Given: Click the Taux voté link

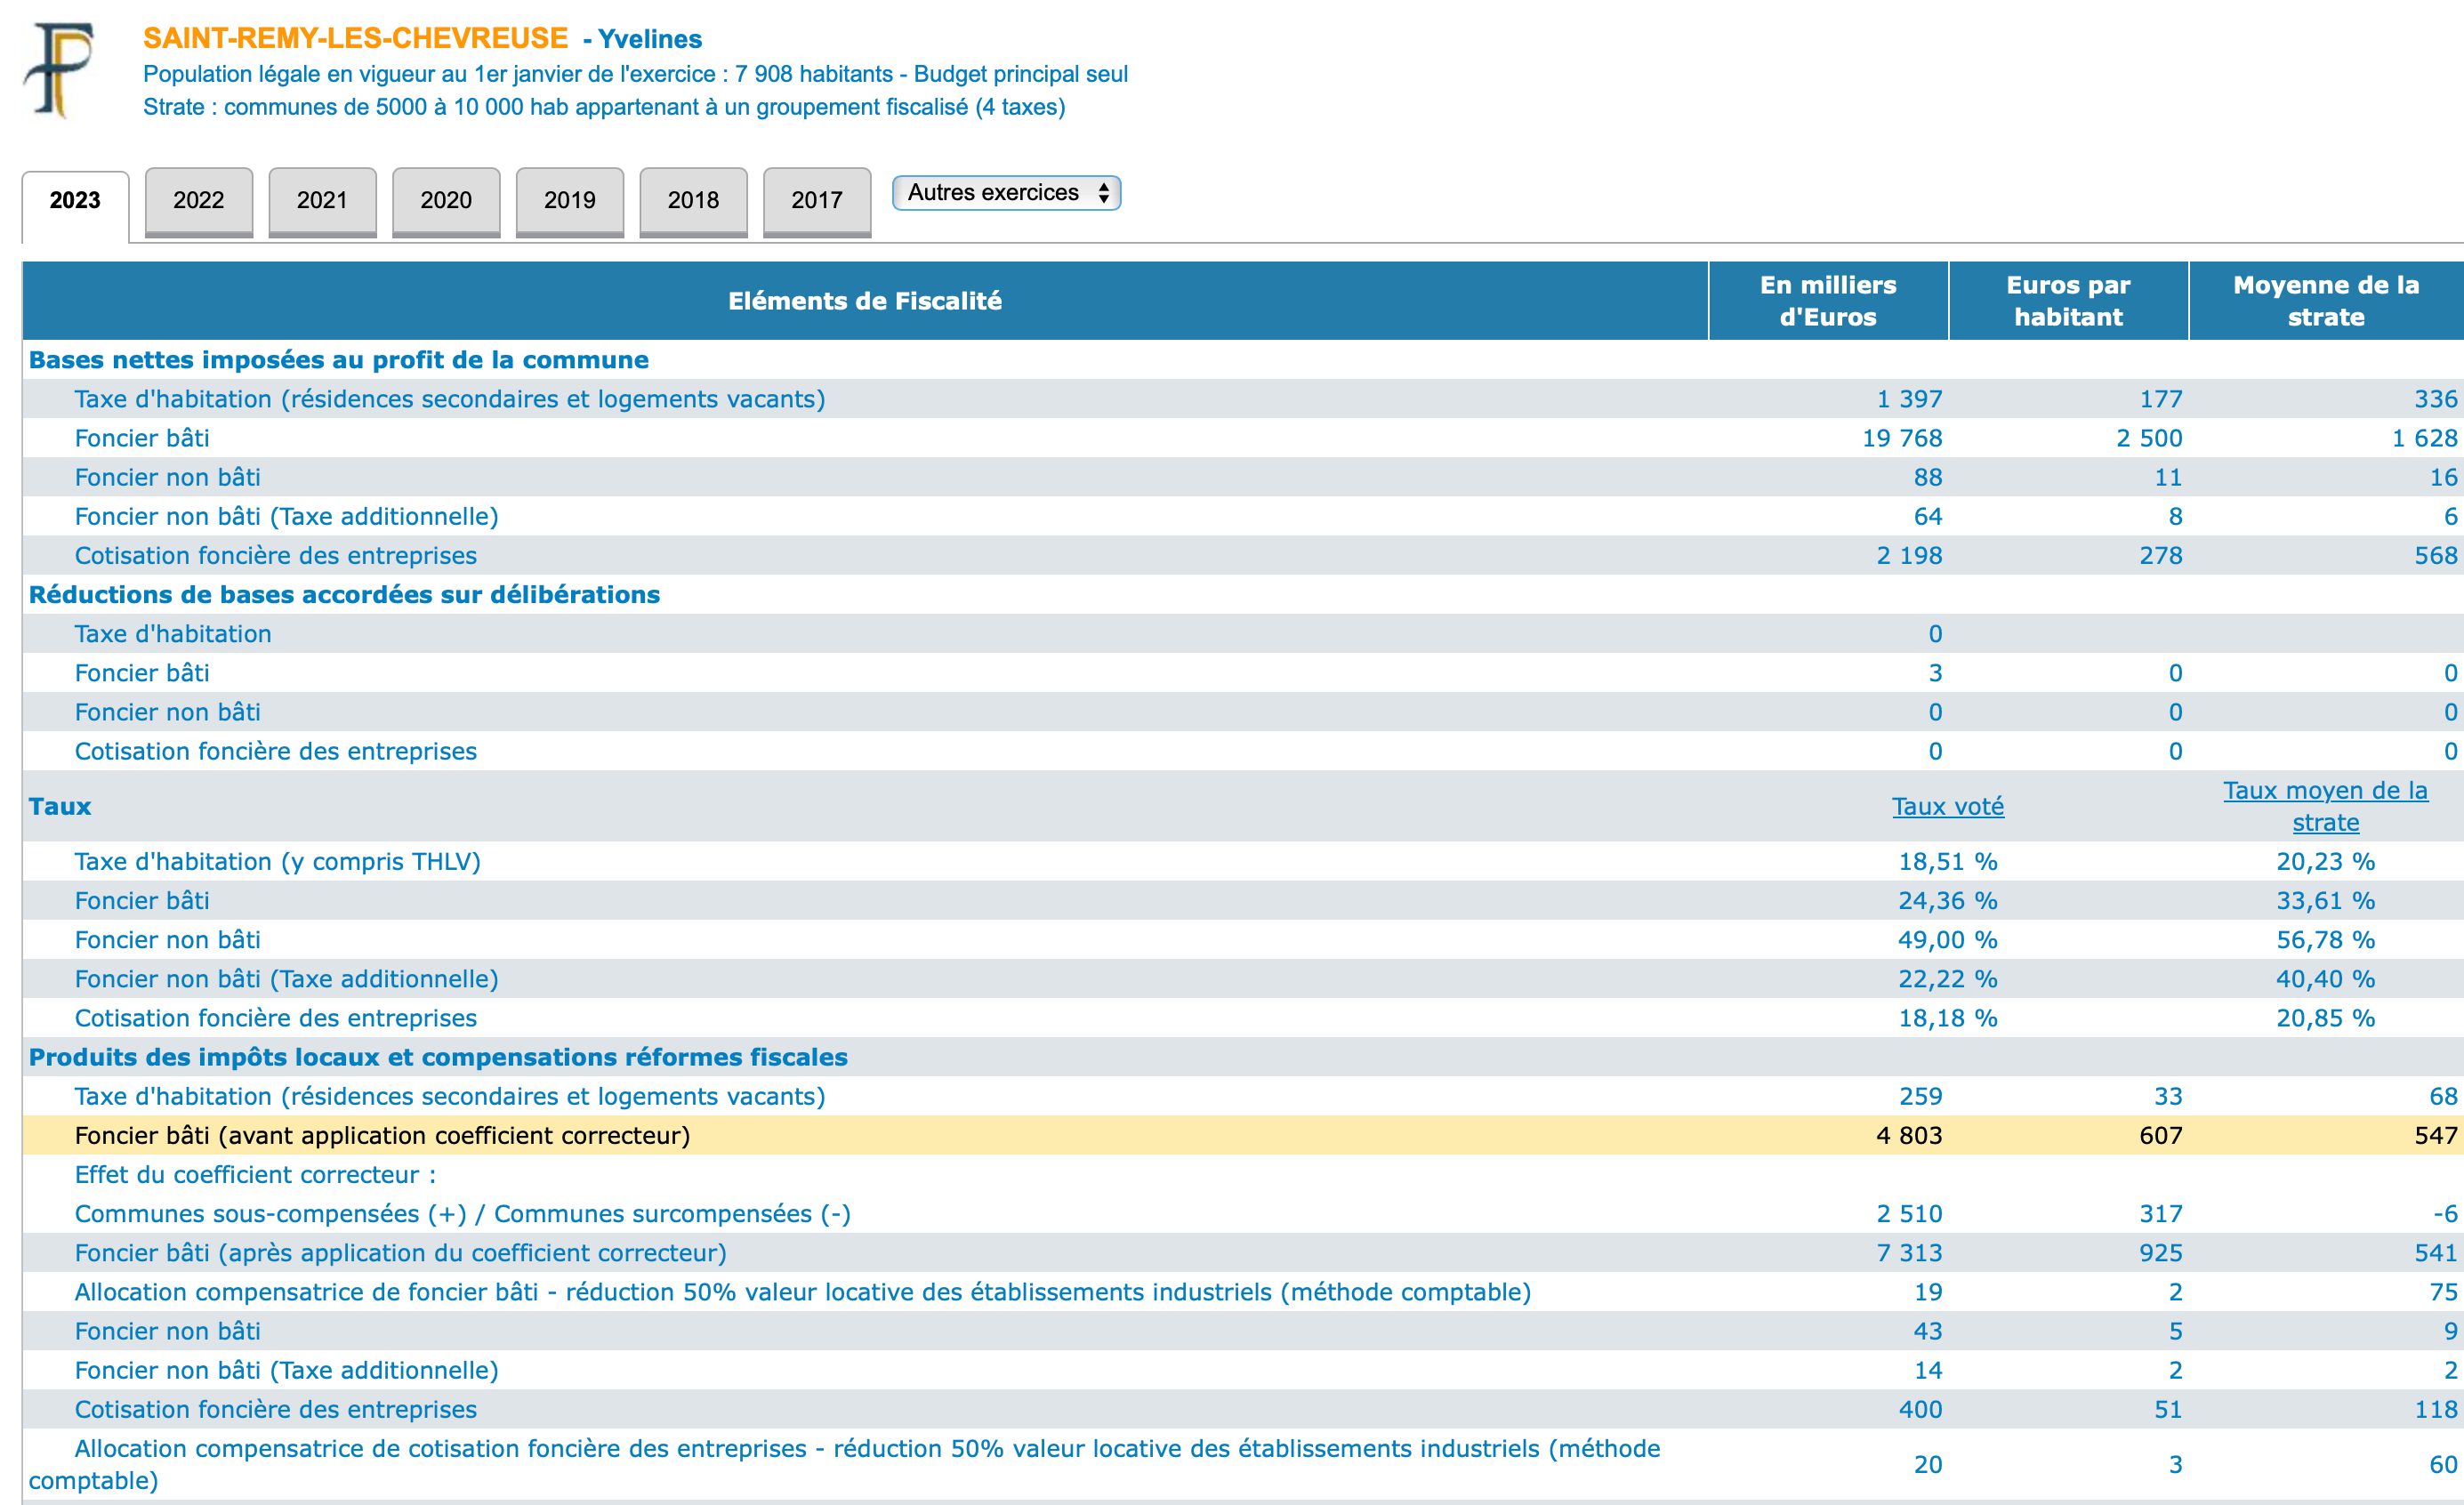Looking at the screenshot, I should (1947, 806).
